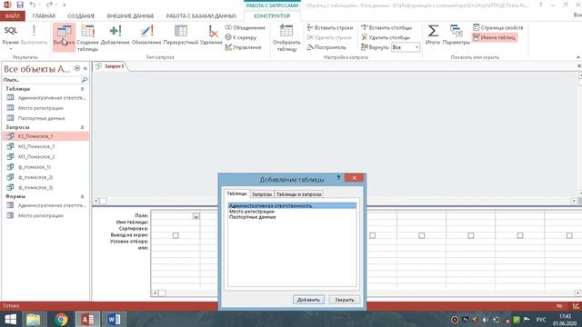Click Отобразить таблицу in the ribbon
Viewport: 582px width, 327px height.
[x=286, y=38]
